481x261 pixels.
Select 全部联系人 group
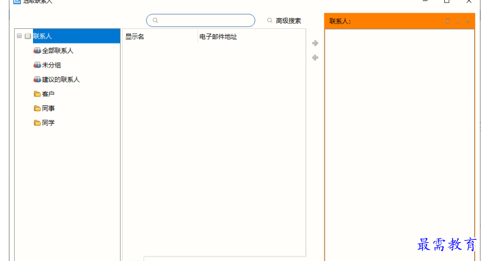58,51
